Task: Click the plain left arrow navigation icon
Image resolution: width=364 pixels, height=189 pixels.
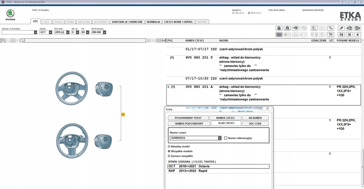Action: [358, 34]
